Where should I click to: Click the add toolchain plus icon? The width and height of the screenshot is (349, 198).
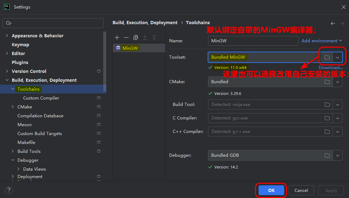point(117,38)
